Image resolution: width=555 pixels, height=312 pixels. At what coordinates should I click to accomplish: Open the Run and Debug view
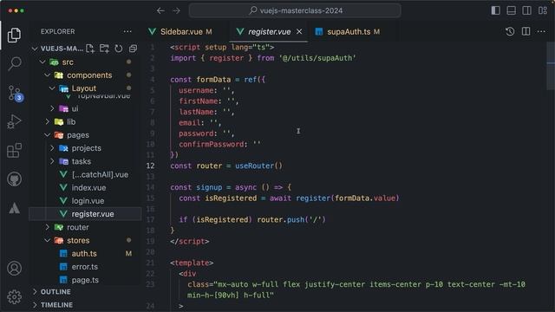pos(14,121)
